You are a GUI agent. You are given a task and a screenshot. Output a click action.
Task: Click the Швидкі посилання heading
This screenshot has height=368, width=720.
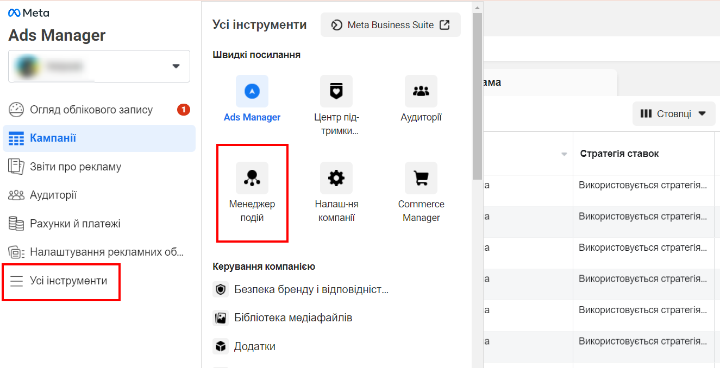[x=256, y=55]
